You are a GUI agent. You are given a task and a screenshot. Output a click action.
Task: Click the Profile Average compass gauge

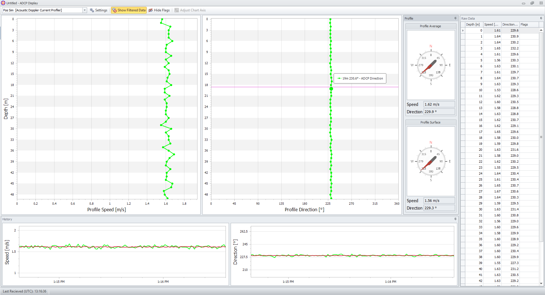pos(431,65)
